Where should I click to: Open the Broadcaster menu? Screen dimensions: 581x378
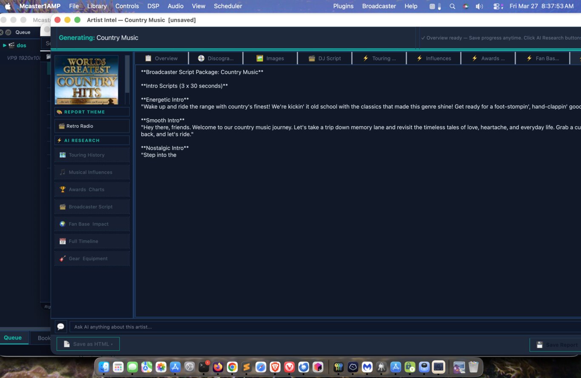click(379, 6)
